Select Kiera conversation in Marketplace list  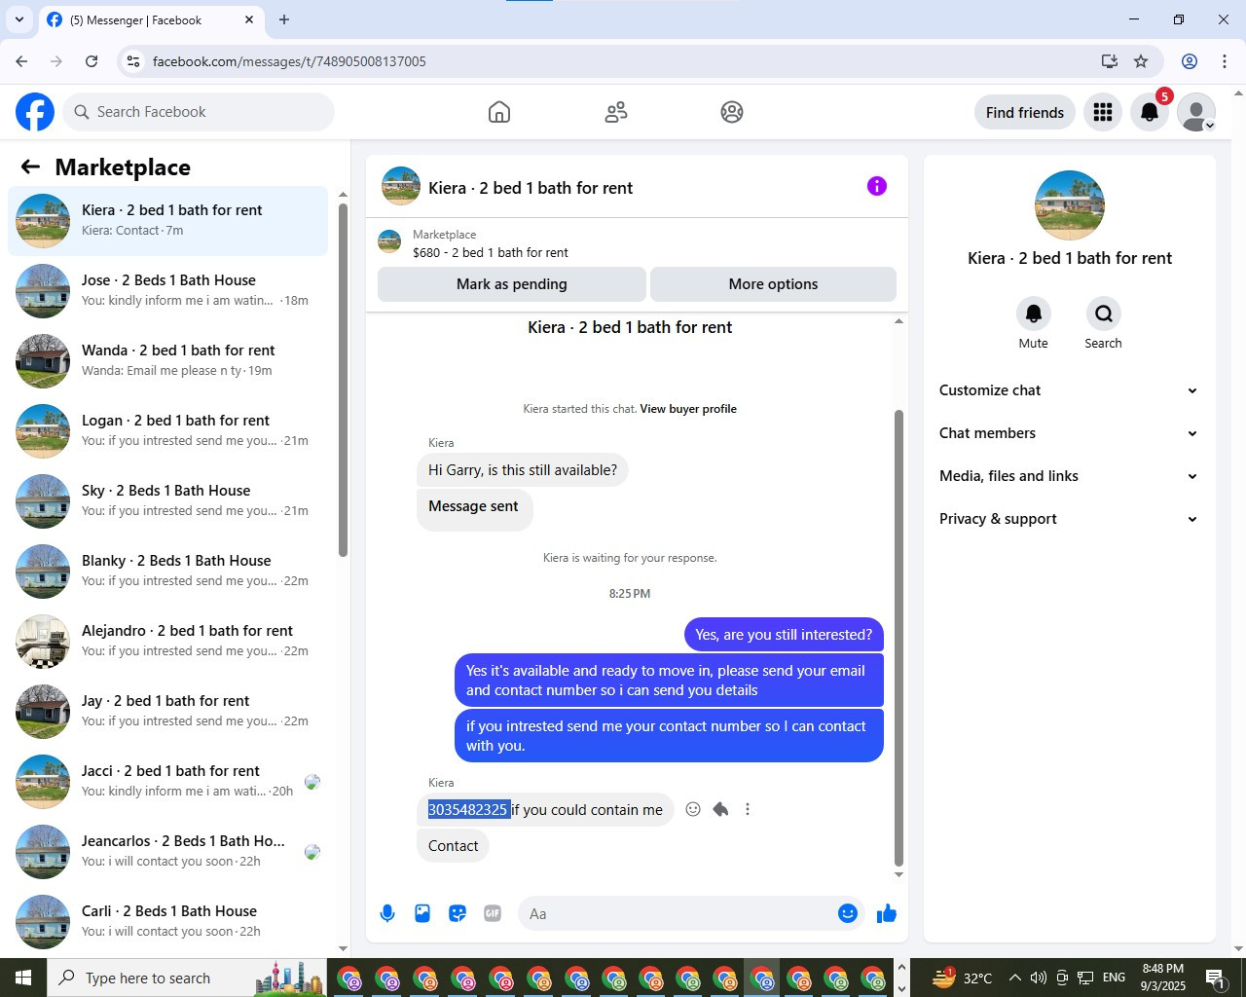pos(168,221)
